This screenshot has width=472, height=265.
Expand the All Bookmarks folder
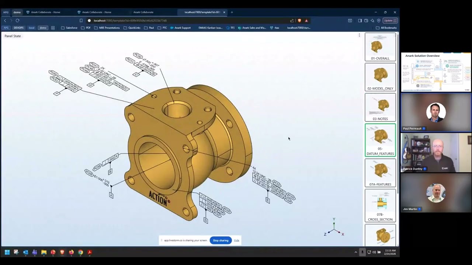click(386, 28)
